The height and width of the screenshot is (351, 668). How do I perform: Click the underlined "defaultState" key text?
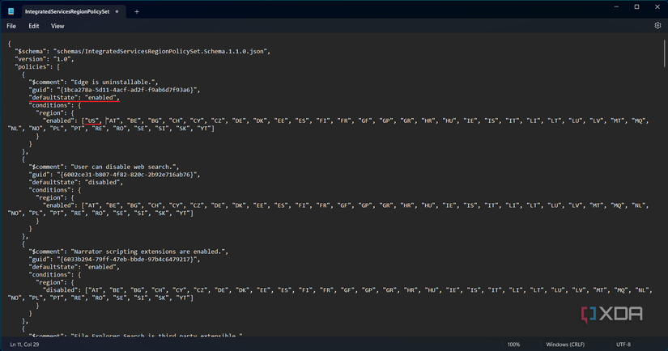[x=52, y=97]
